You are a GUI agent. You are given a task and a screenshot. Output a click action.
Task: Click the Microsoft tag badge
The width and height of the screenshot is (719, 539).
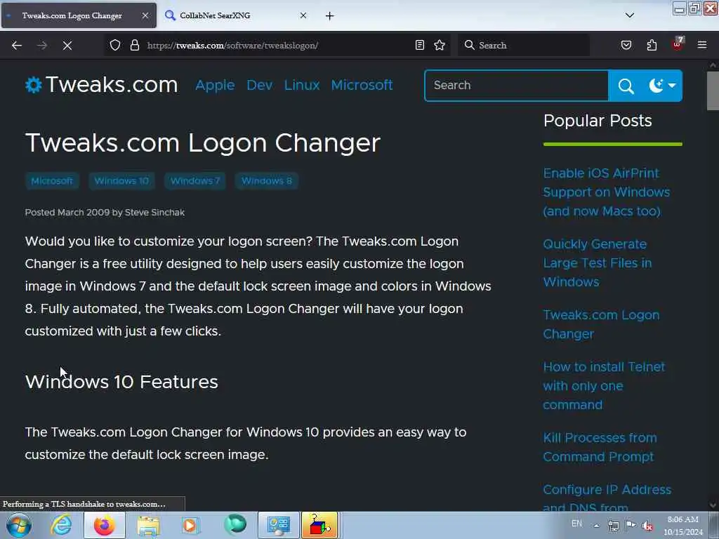[x=52, y=181]
